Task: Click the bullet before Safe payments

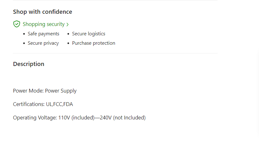Action: coord(24,34)
